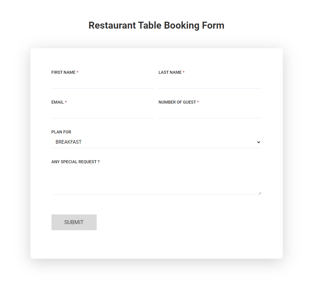This screenshot has height=284, width=315.
Task: Click the asterisk after Number of Guest
Action: 198,102
